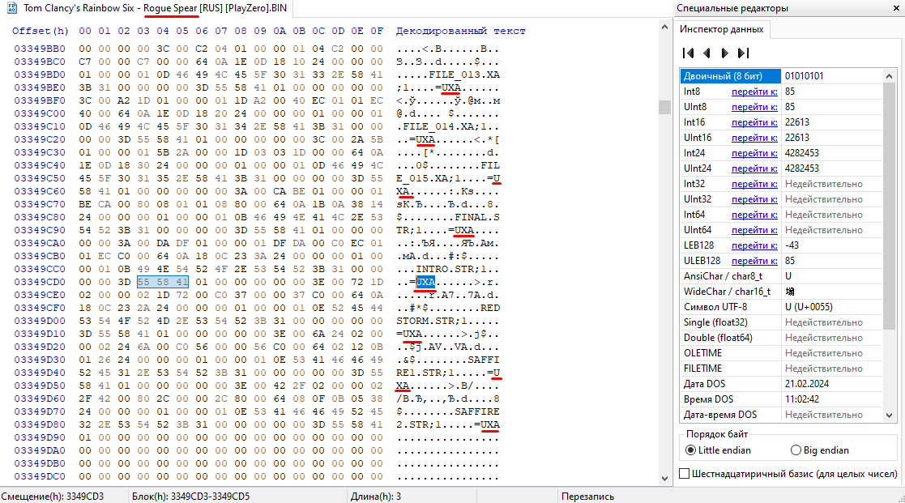Click the hex view scrollbar down arrow
The image size is (905, 503).
point(665,478)
